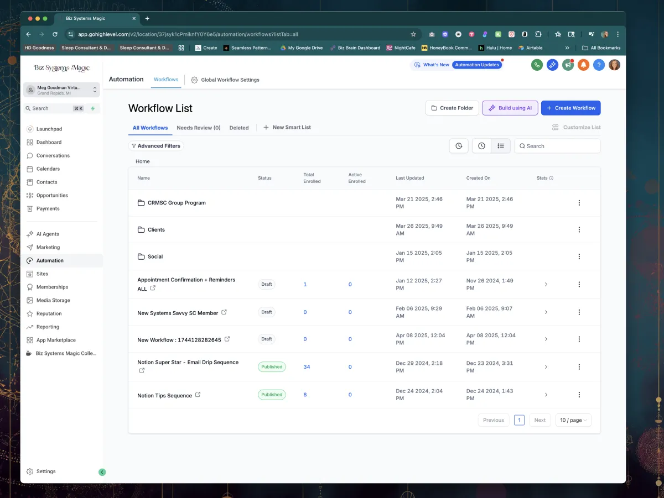Open Meg Goodman location switcher dropdown

[61, 90]
